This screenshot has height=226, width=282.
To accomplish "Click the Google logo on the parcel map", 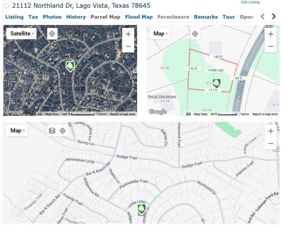I will (x=158, y=112).
